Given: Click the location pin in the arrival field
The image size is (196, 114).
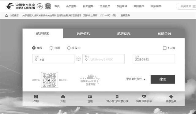Looking at the screenshot, I should [x=86, y=60].
